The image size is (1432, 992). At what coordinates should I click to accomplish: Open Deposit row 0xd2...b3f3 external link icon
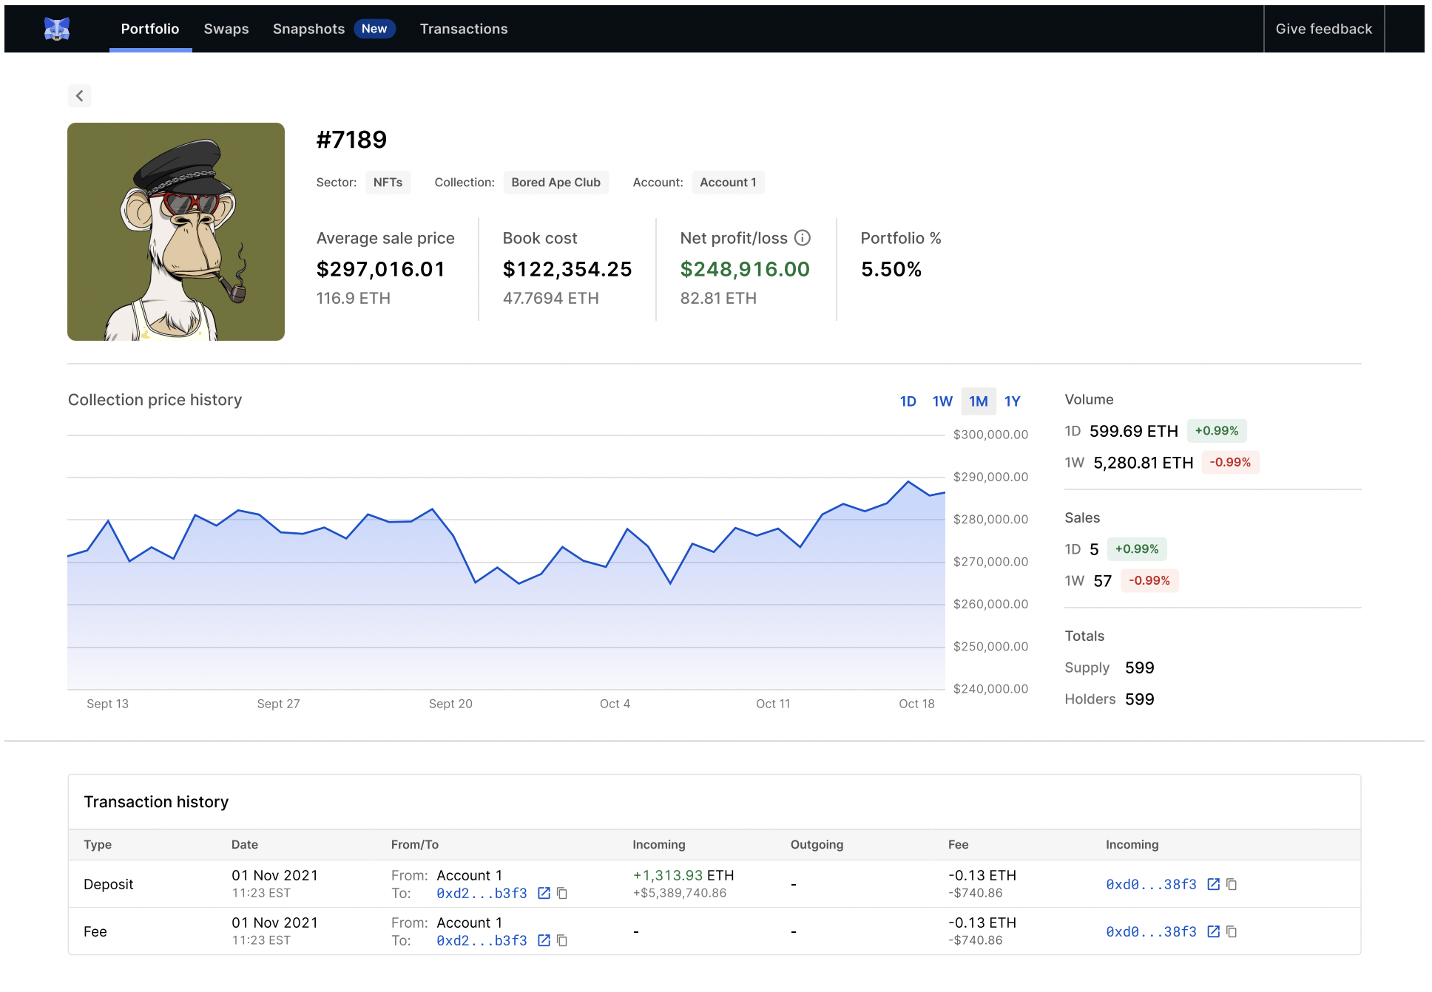coord(544,893)
